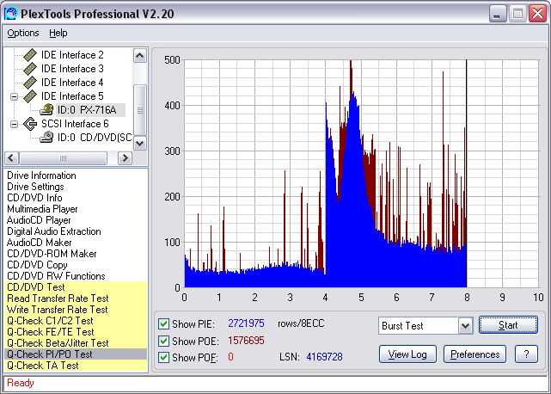The image size is (551, 394).
Task: Select CD/DVD RW Functions entry
Action: (56, 276)
